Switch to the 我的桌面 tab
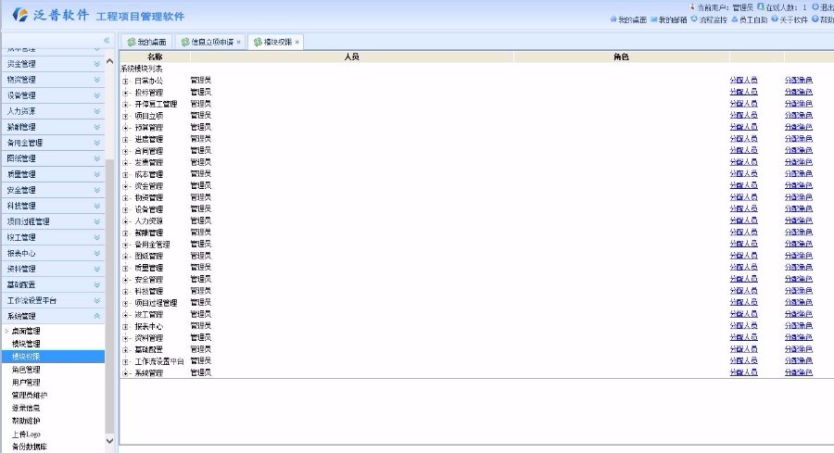This screenshot has height=453, width=834. click(146, 42)
